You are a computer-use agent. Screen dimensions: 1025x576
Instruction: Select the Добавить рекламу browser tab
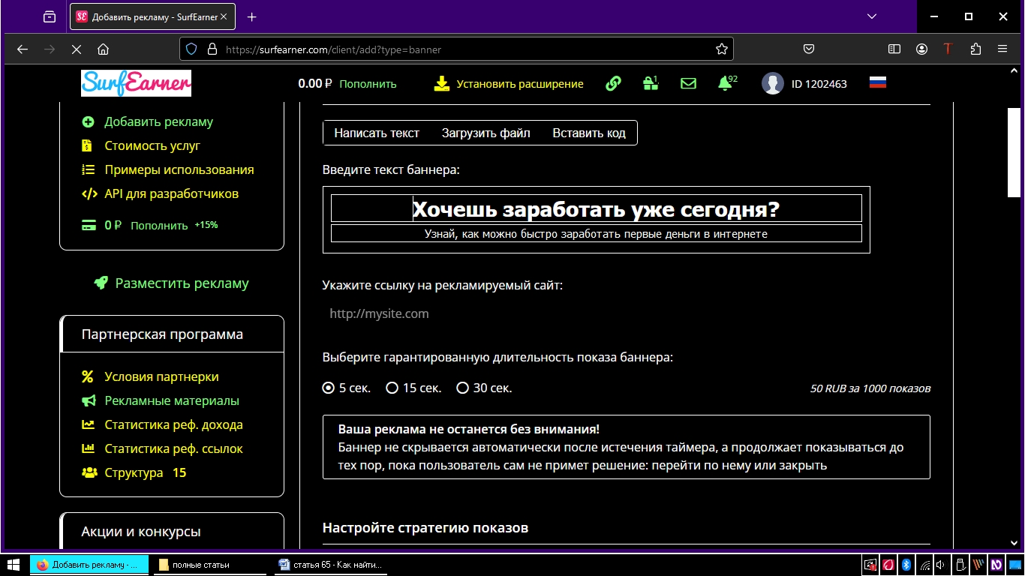(x=152, y=16)
